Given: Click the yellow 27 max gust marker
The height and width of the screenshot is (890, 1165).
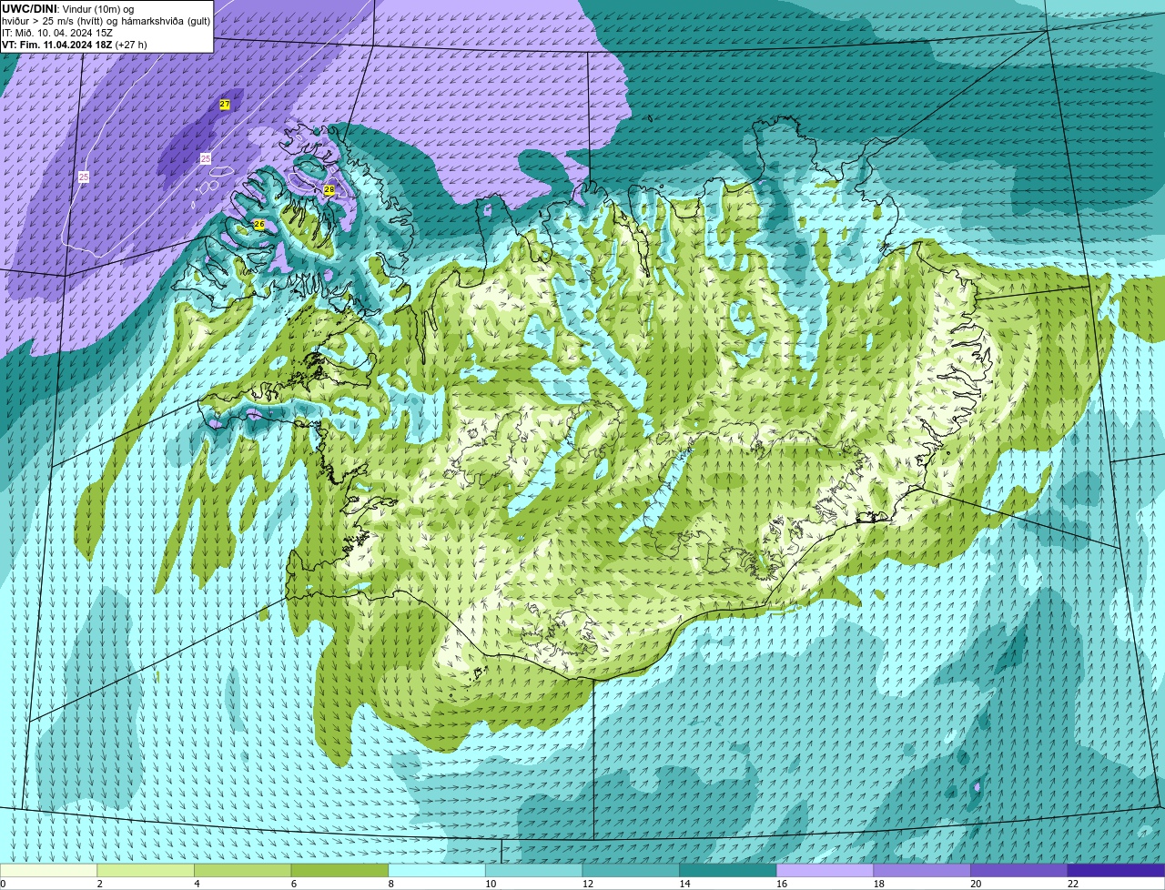Looking at the screenshot, I should pyautogui.click(x=225, y=105).
